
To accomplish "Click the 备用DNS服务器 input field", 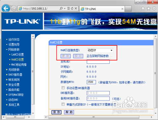I will tap(98, 99).
